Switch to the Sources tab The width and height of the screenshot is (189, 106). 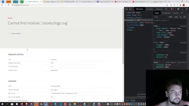click(159, 9)
